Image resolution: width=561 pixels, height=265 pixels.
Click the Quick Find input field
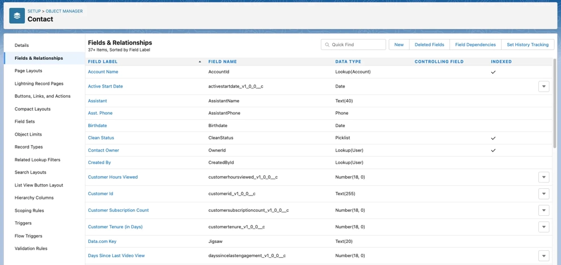click(x=357, y=45)
